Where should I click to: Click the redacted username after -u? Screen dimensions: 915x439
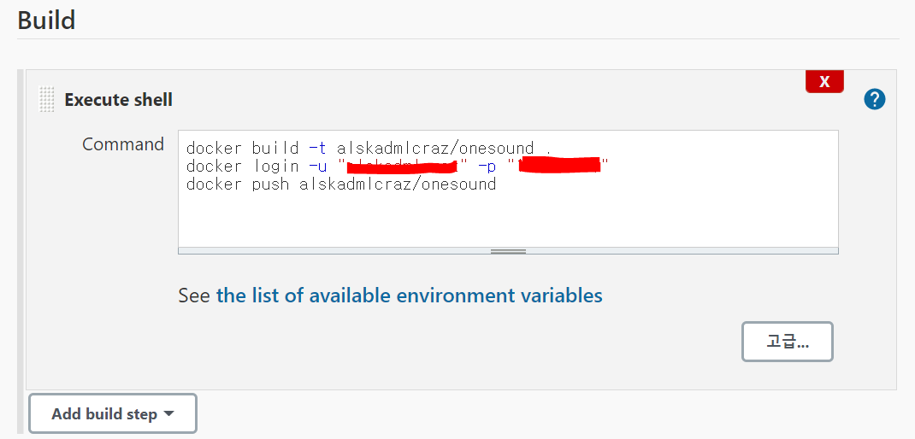coord(404,167)
